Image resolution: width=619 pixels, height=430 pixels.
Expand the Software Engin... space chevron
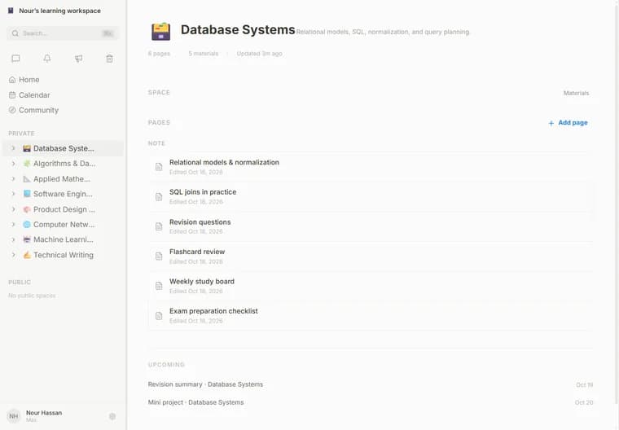tap(13, 194)
